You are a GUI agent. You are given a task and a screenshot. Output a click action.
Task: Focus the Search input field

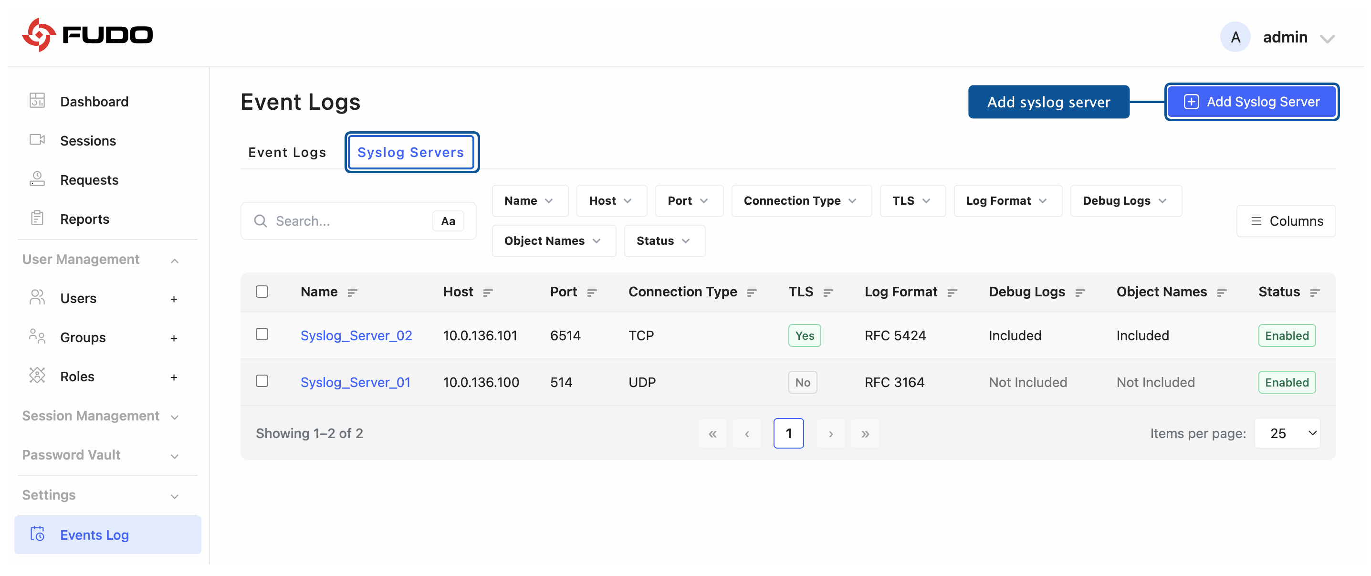pos(351,221)
